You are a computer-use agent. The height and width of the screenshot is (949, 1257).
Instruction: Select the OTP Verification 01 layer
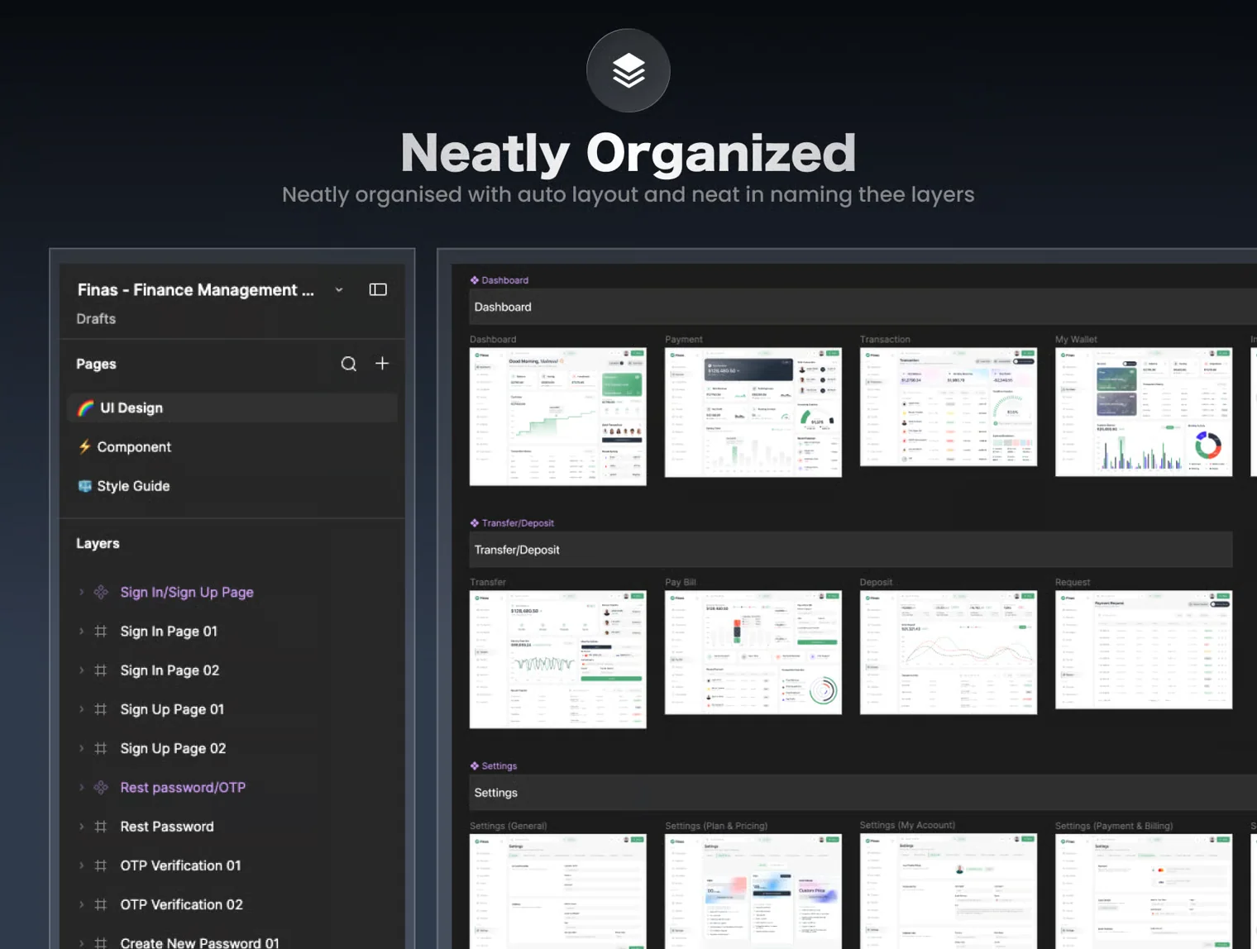(180, 866)
